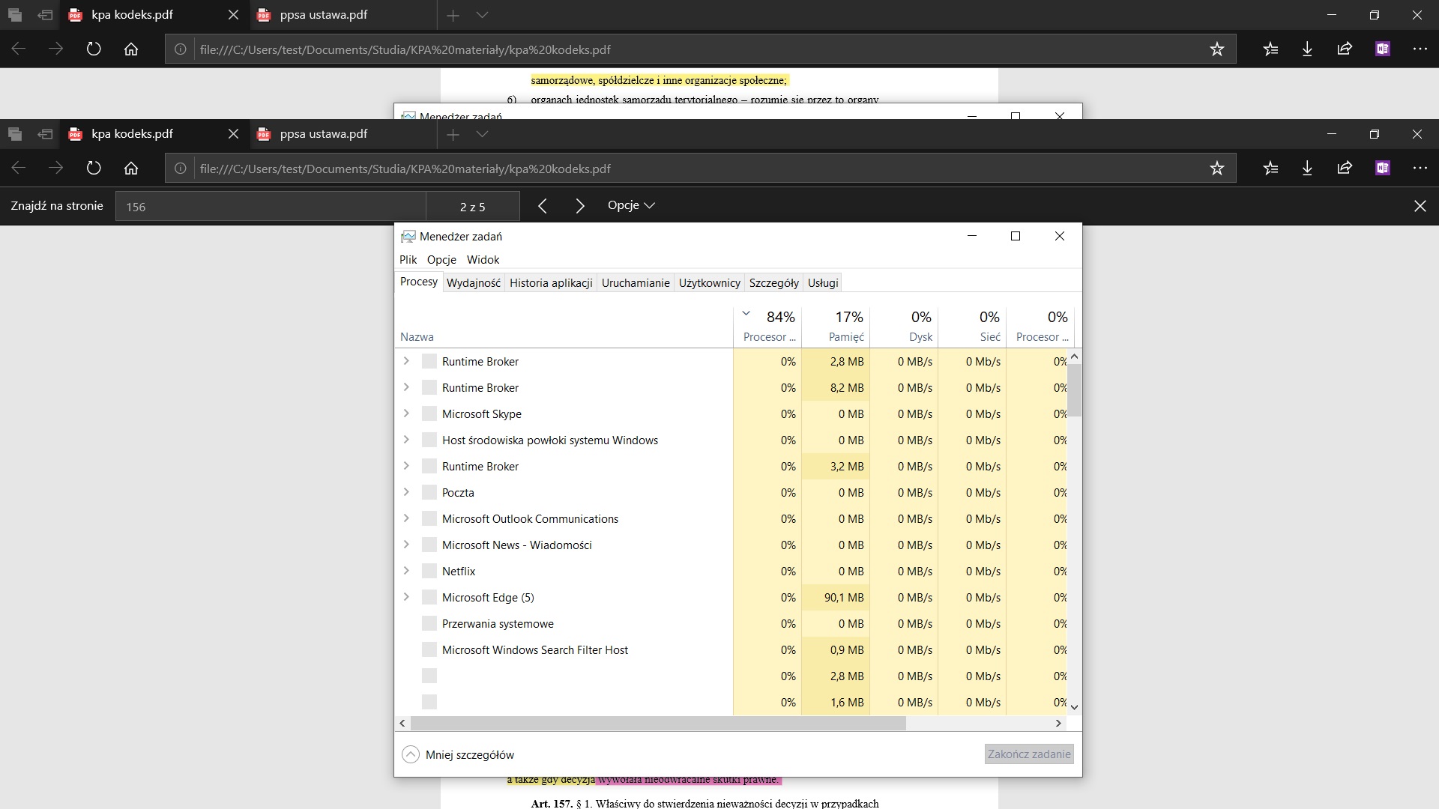Switch to the Wydajność tab
This screenshot has height=809, width=1439.
(473, 282)
